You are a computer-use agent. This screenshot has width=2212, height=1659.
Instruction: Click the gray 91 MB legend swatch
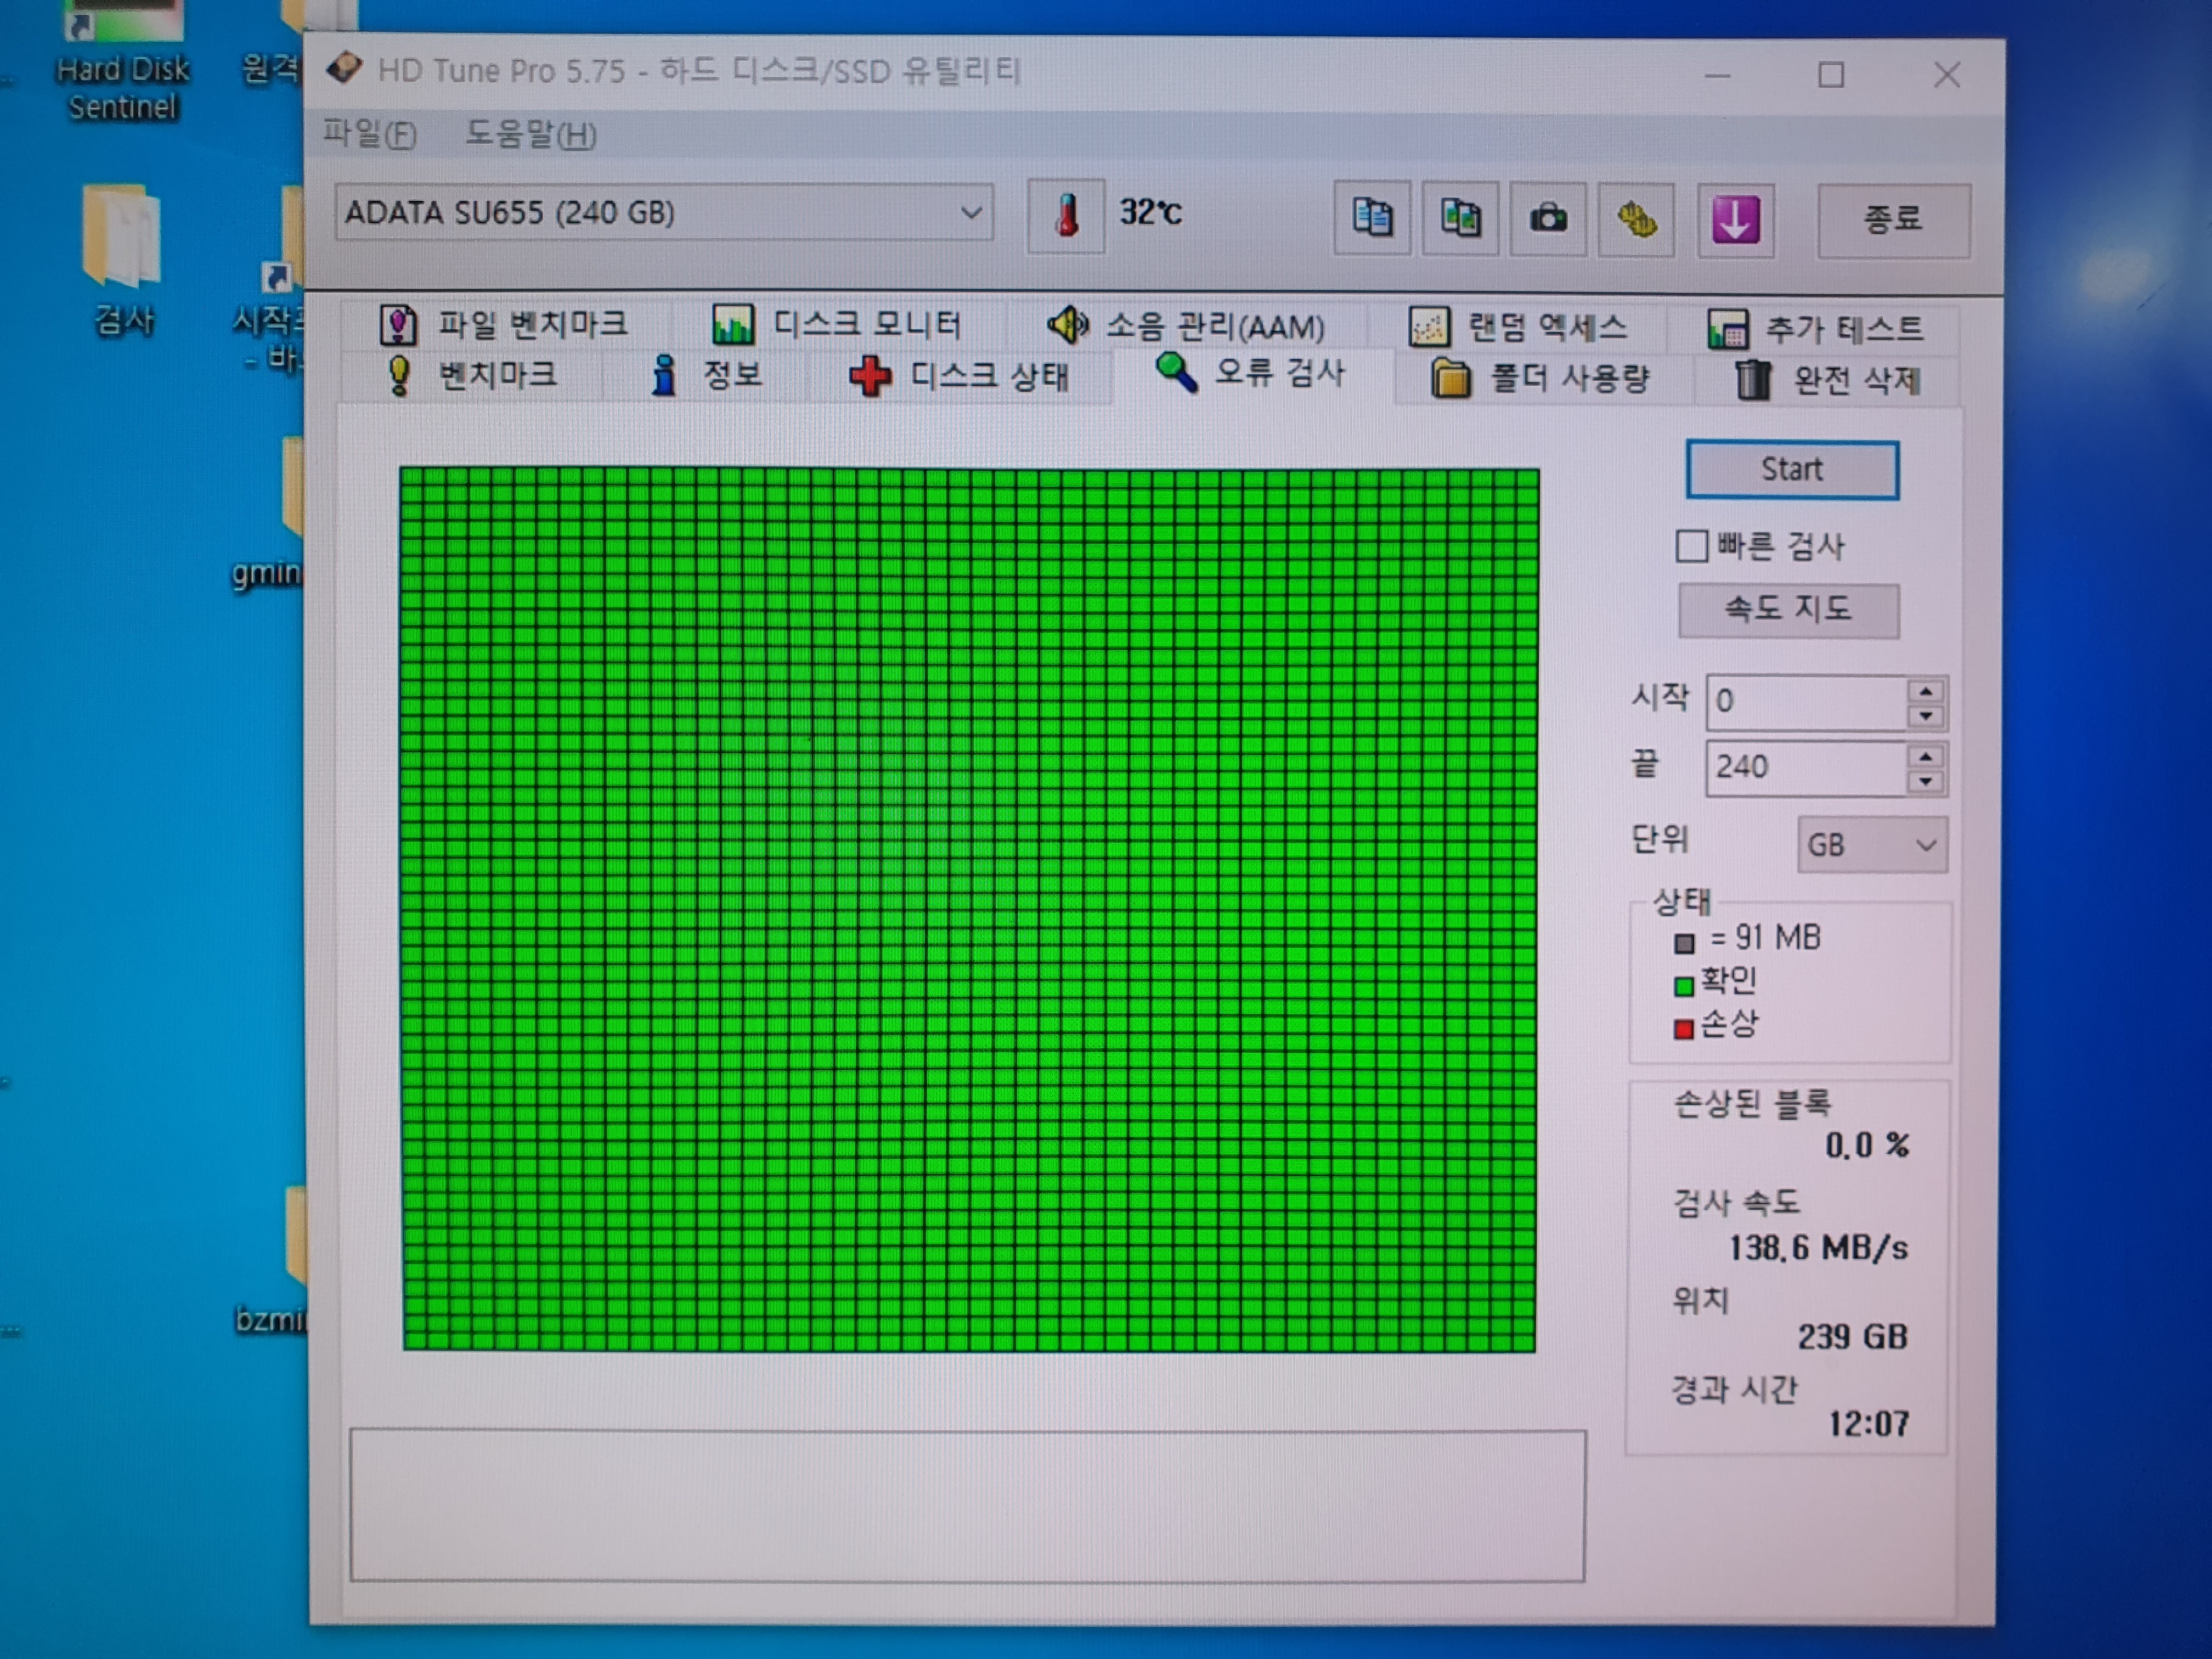click(x=1684, y=943)
